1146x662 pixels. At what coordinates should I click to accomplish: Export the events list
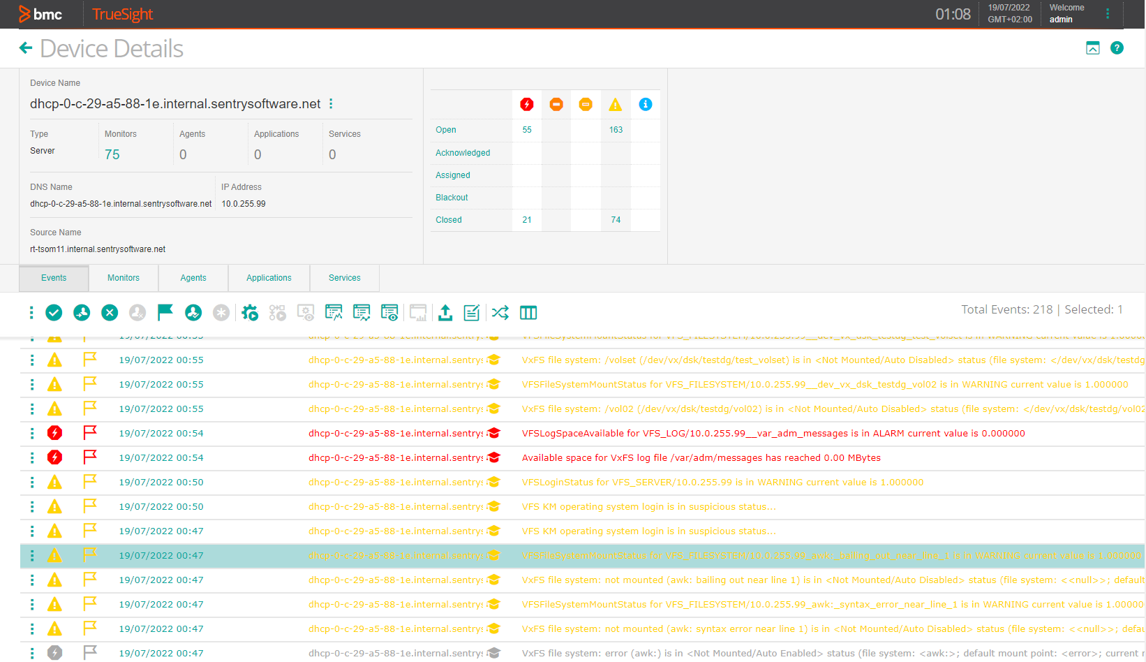click(445, 312)
